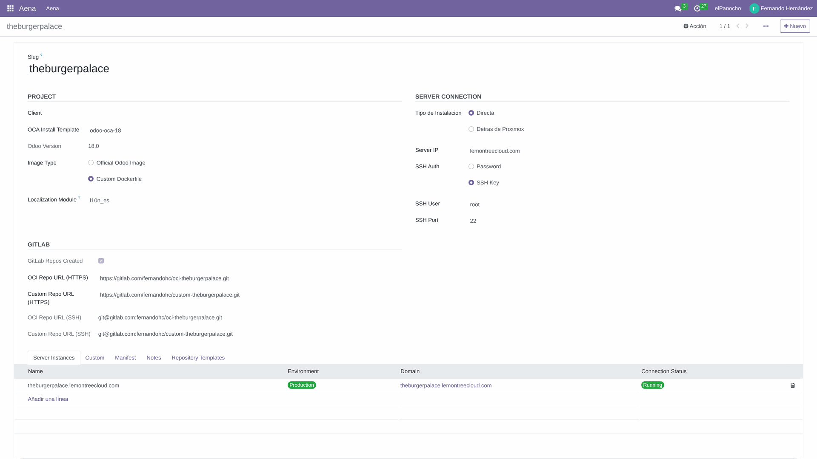Image resolution: width=817 pixels, height=459 pixels.
Task: Open the conversations messages icon
Action: coord(678,8)
